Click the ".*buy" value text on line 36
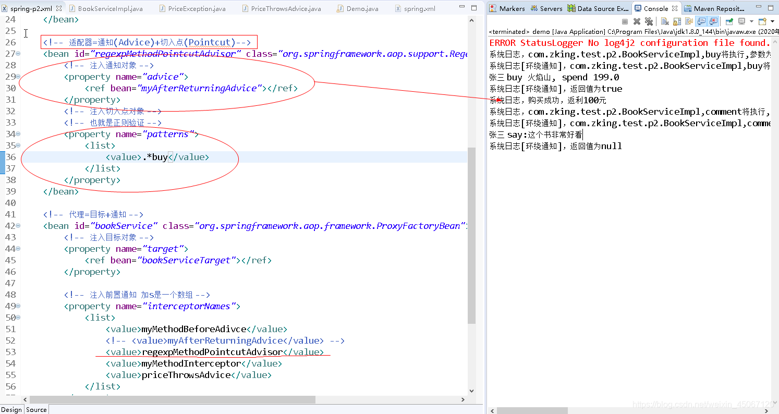Viewport: 779px width, 414px height. pos(155,157)
